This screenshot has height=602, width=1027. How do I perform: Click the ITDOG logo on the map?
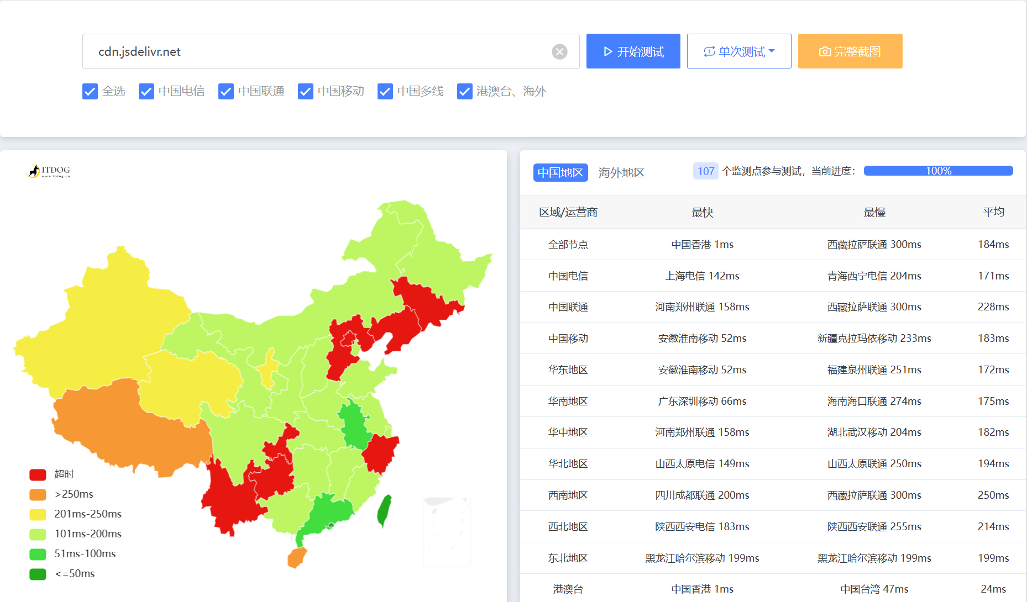pyautogui.click(x=49, y=171)
